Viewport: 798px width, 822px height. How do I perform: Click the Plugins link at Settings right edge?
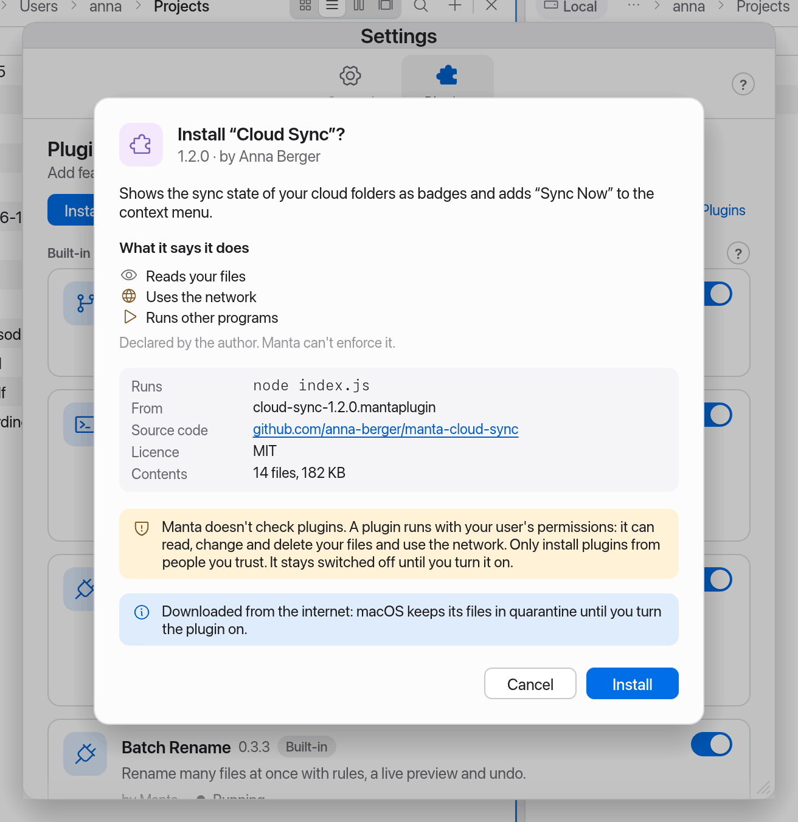click(724, 210)
